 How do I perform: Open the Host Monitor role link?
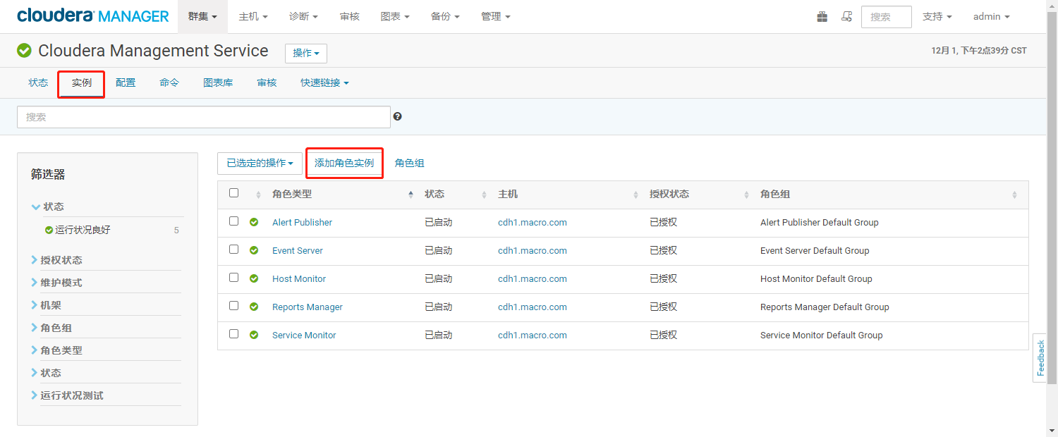(299, 278)
